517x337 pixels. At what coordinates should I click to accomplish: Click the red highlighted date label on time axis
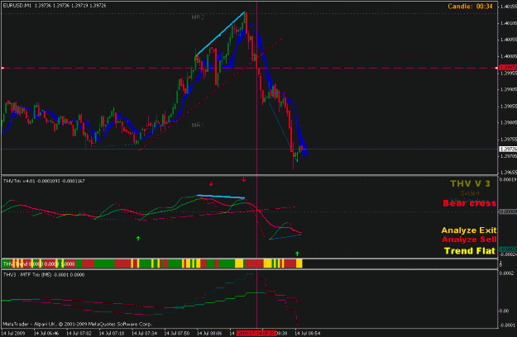point(256,334)
